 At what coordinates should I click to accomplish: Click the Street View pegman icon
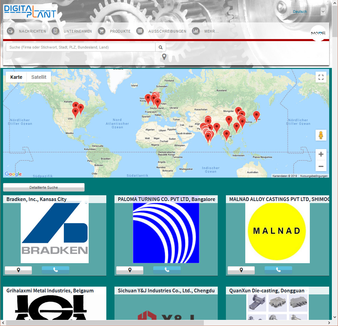321,135
